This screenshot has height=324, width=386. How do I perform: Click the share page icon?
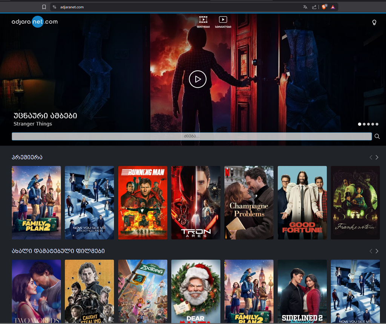[314, 7]
